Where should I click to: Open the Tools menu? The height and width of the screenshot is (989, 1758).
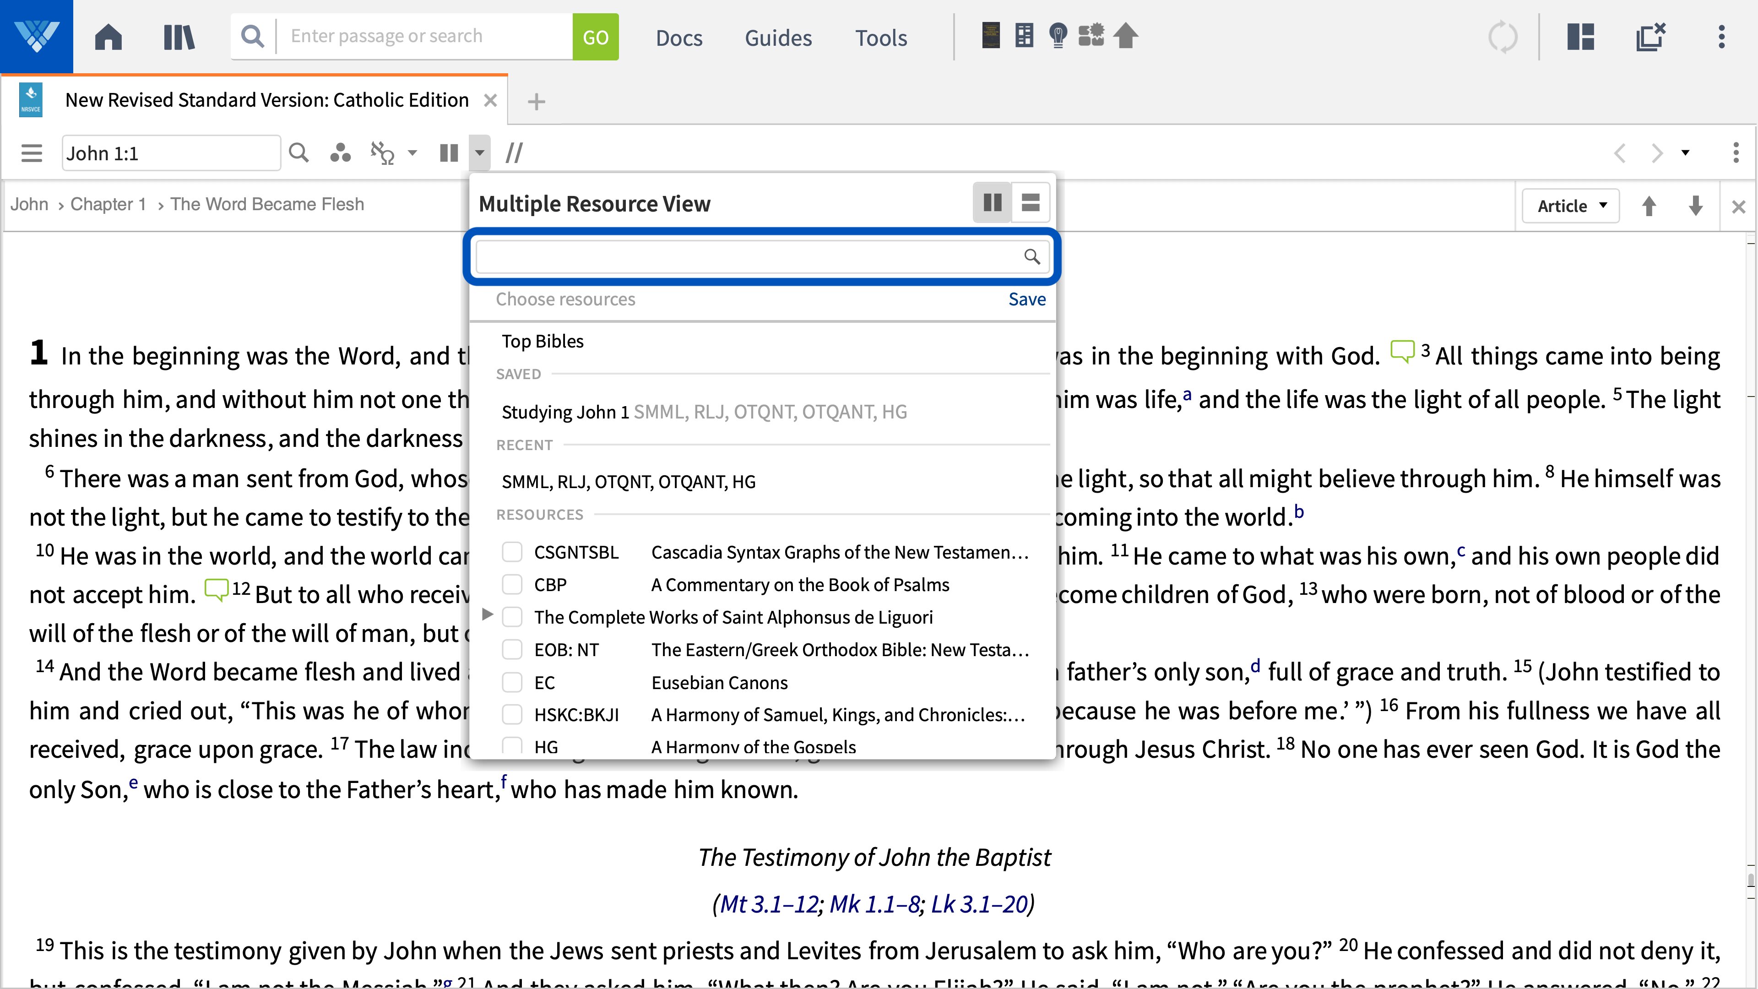tap(881, 38)
